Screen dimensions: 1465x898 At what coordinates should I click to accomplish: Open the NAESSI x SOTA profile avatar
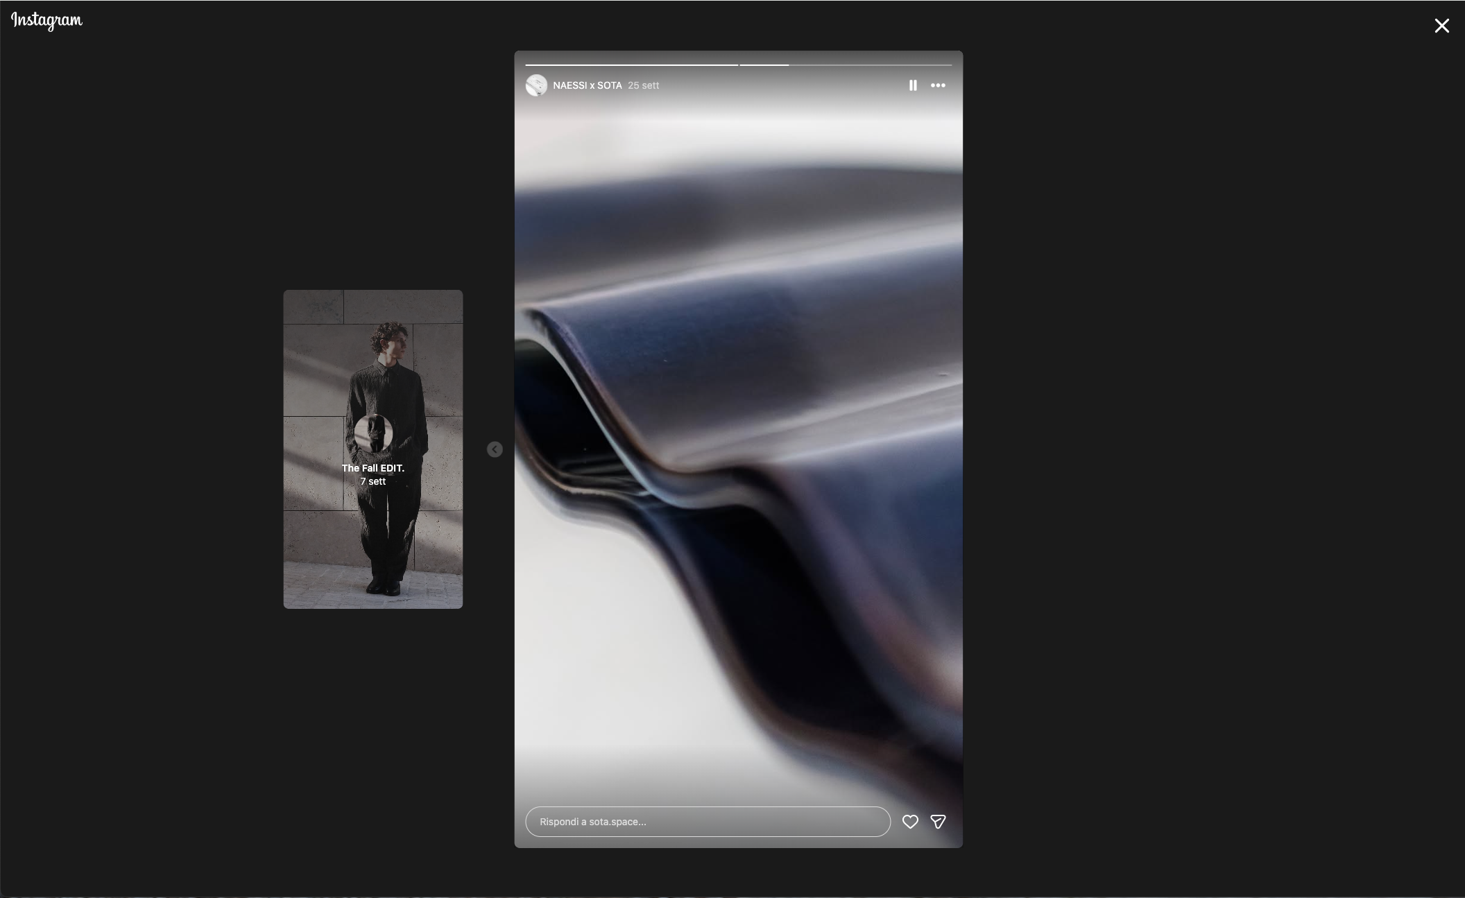[536, 85]
